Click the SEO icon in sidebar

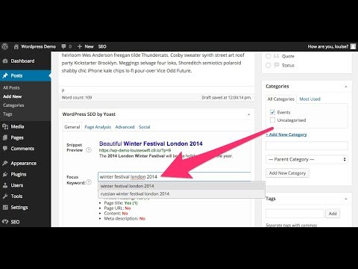5,222
